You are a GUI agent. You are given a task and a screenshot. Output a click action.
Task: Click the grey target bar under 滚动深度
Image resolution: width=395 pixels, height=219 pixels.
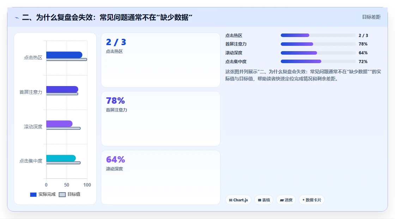point(63,128)
